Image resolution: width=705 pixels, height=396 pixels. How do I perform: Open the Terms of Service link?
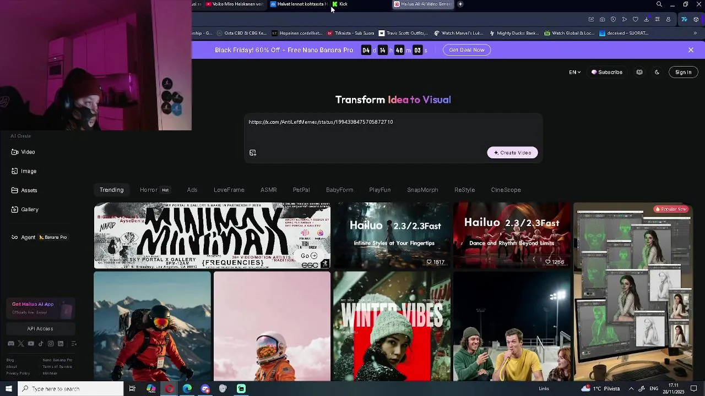[57, 367]
